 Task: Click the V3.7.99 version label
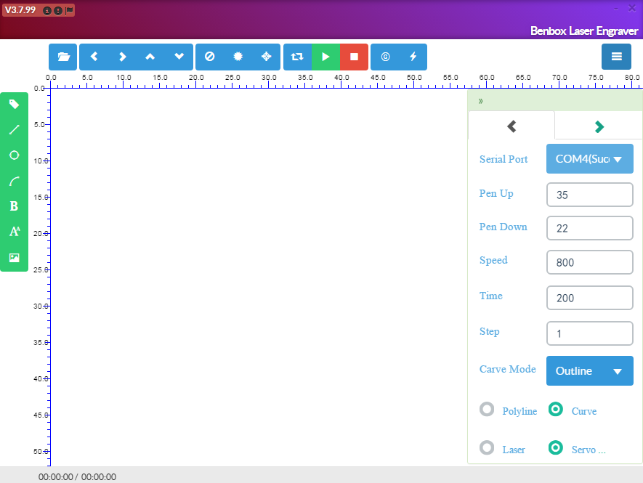pos(20,10)
